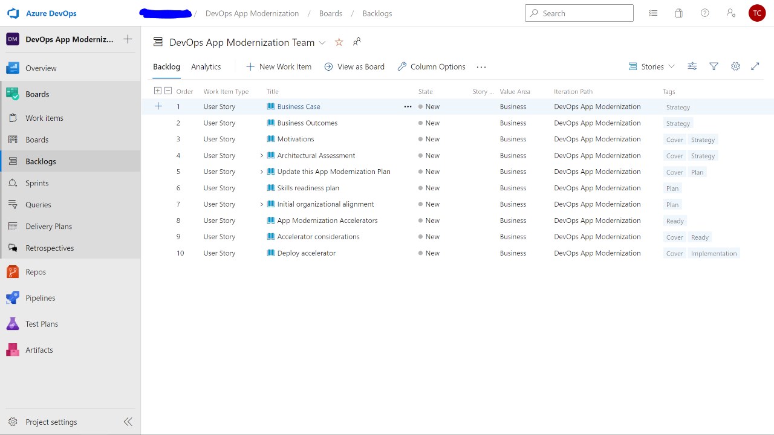Viewport: 774px width, 435px height.
Task: Add new item with plus icon beside project name
Action: point(128,39)
